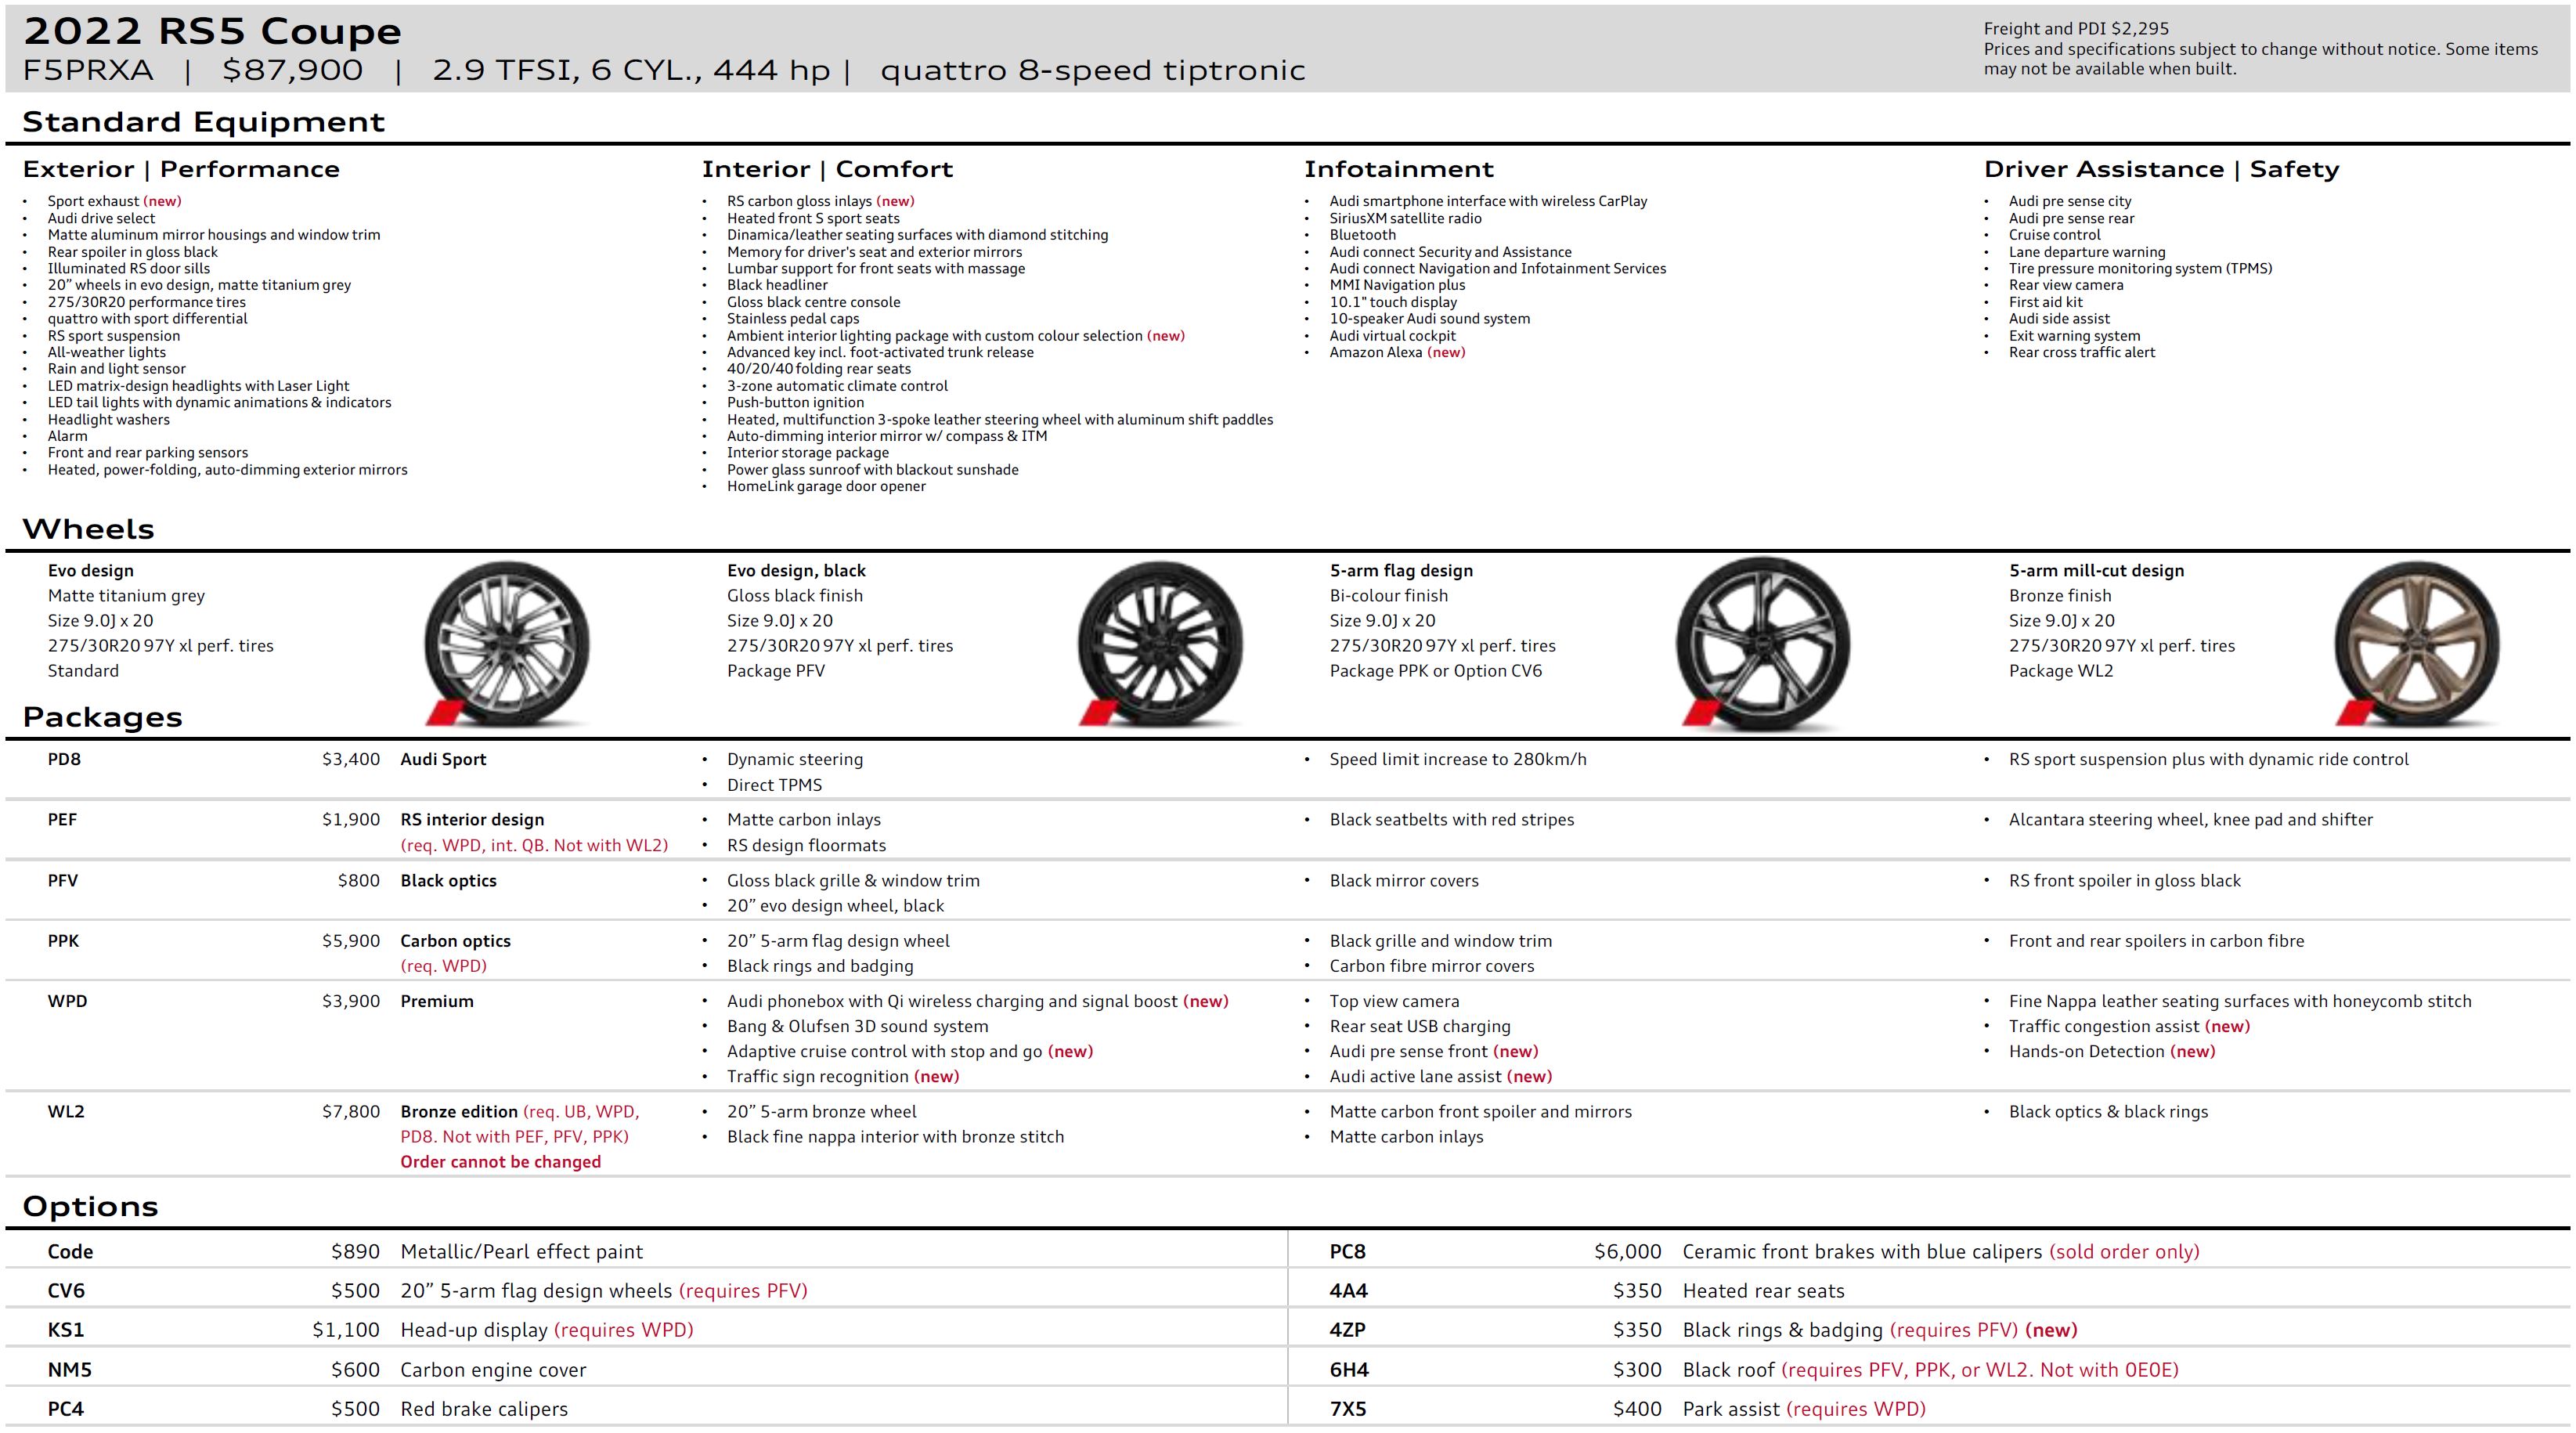
Task: Click 'Evo design, black' wheel name
Action: [x=796, y=571]
